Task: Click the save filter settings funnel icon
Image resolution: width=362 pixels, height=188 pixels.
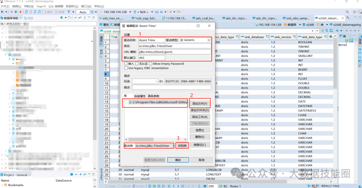Action: pos(327,31)
